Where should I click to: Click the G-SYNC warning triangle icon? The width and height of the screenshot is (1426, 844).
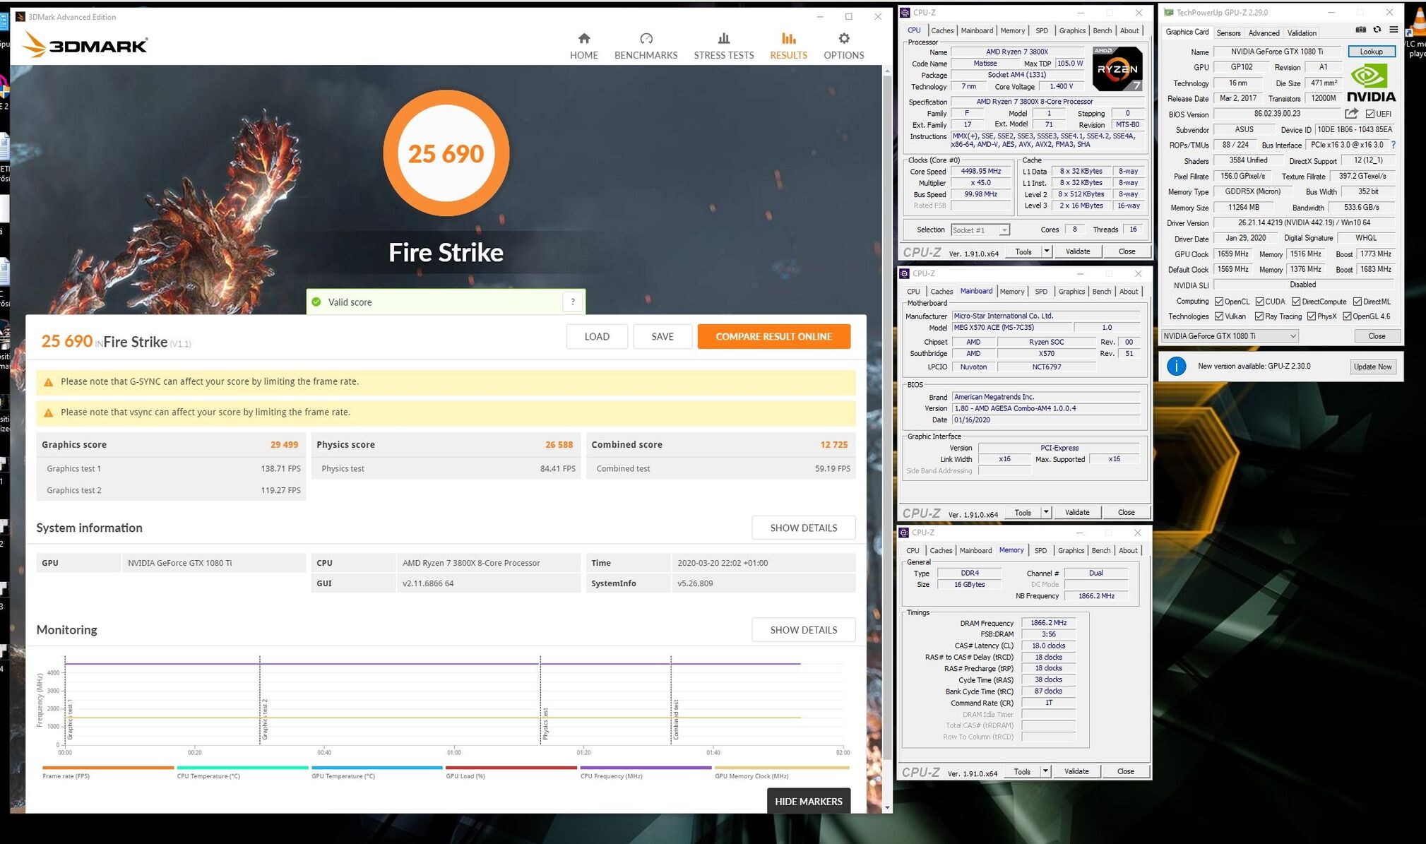[48, 382]
